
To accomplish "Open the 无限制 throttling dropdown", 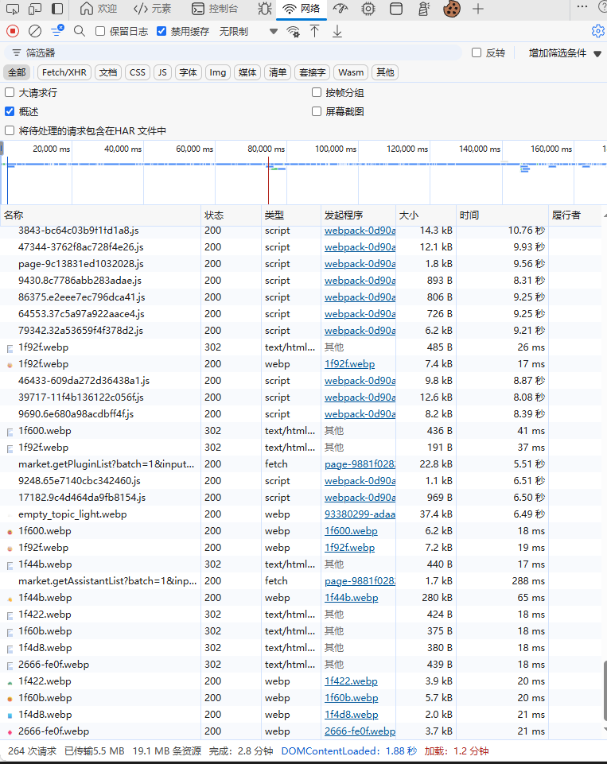I will [247, 32].
